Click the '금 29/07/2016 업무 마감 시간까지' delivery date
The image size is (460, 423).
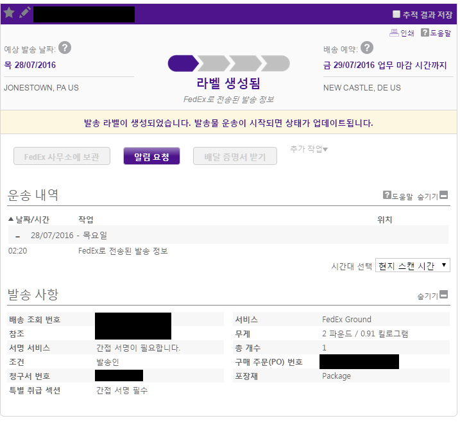[385, 65]
